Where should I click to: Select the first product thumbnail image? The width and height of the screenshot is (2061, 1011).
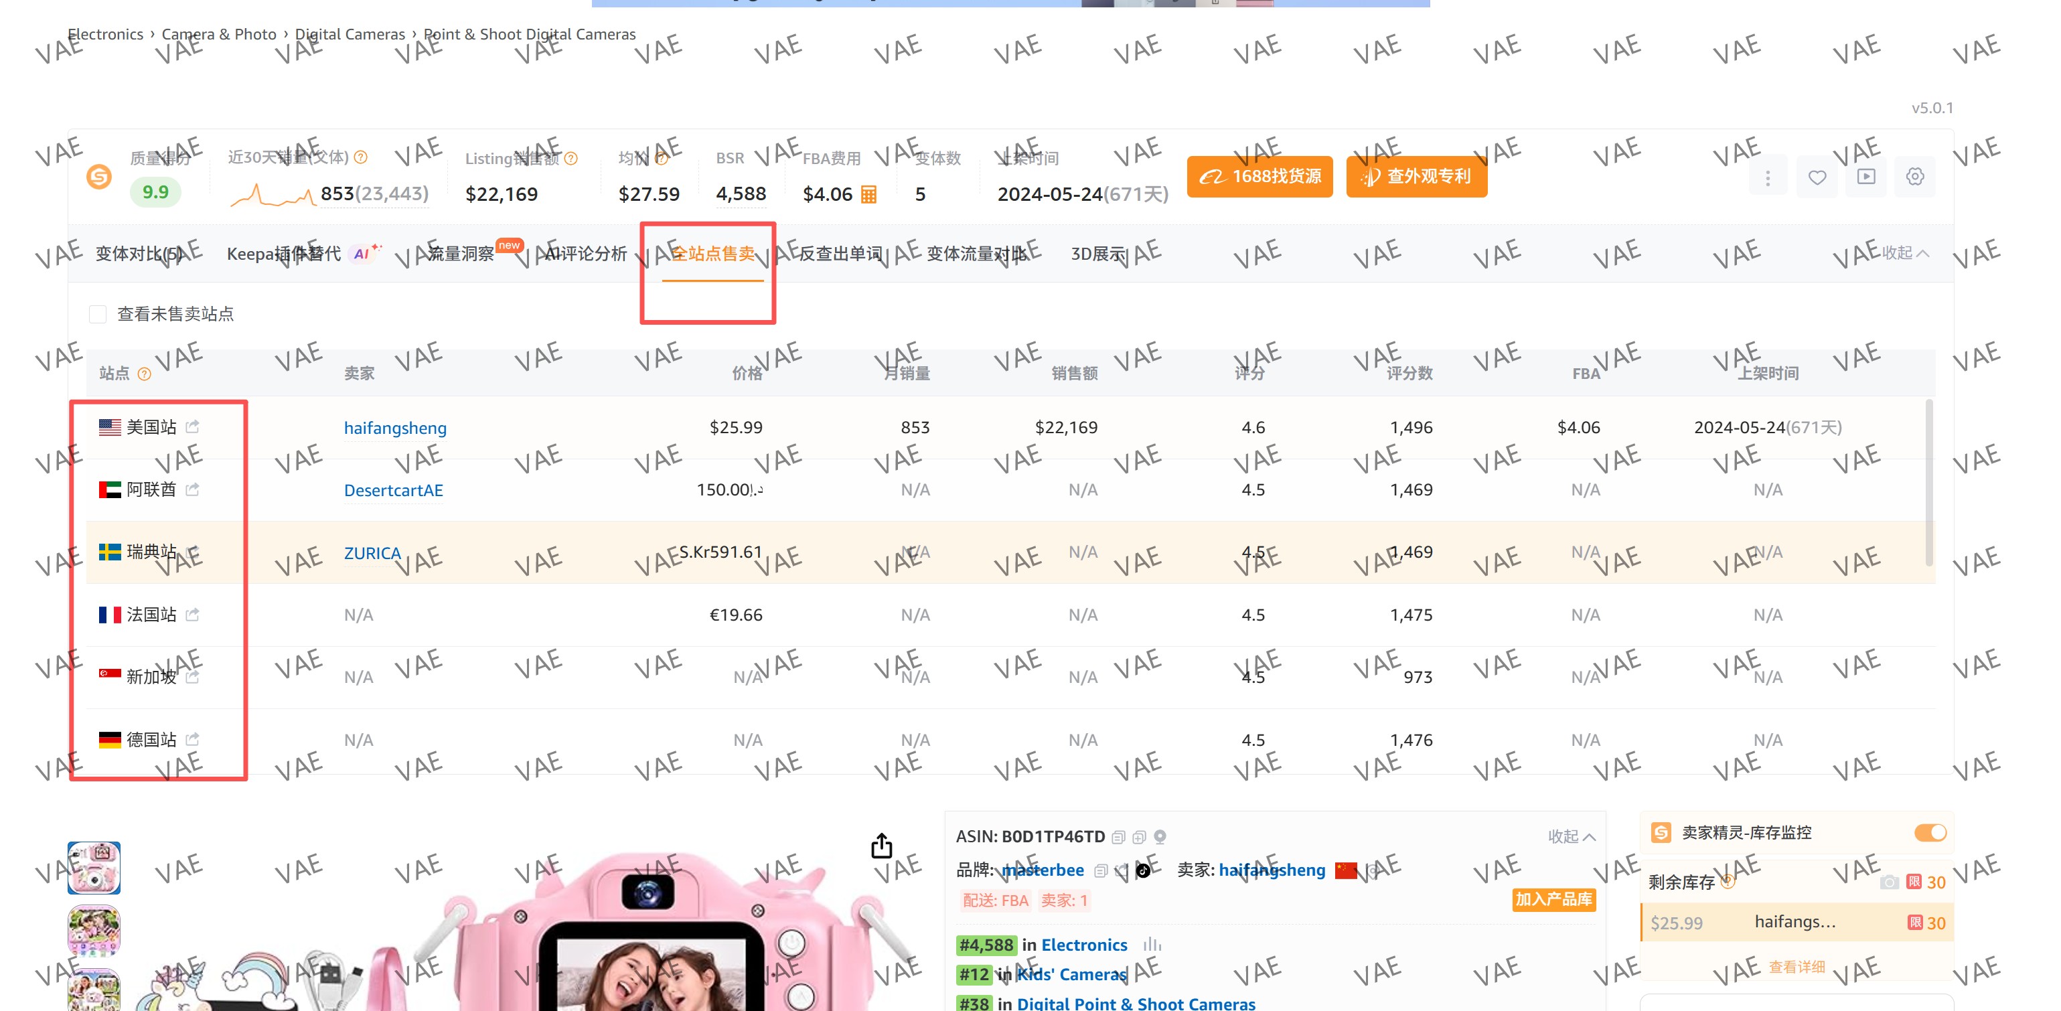click(x=94, y=868)
